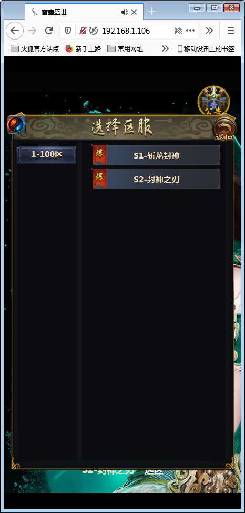
Task: Click the 爆 hot badge on S2 server
Action: (100, 179)
